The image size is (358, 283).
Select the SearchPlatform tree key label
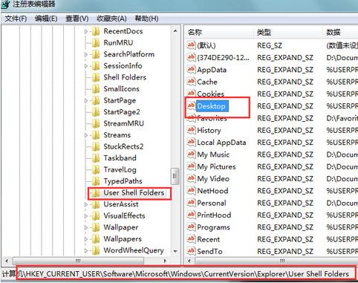[129, 54]
